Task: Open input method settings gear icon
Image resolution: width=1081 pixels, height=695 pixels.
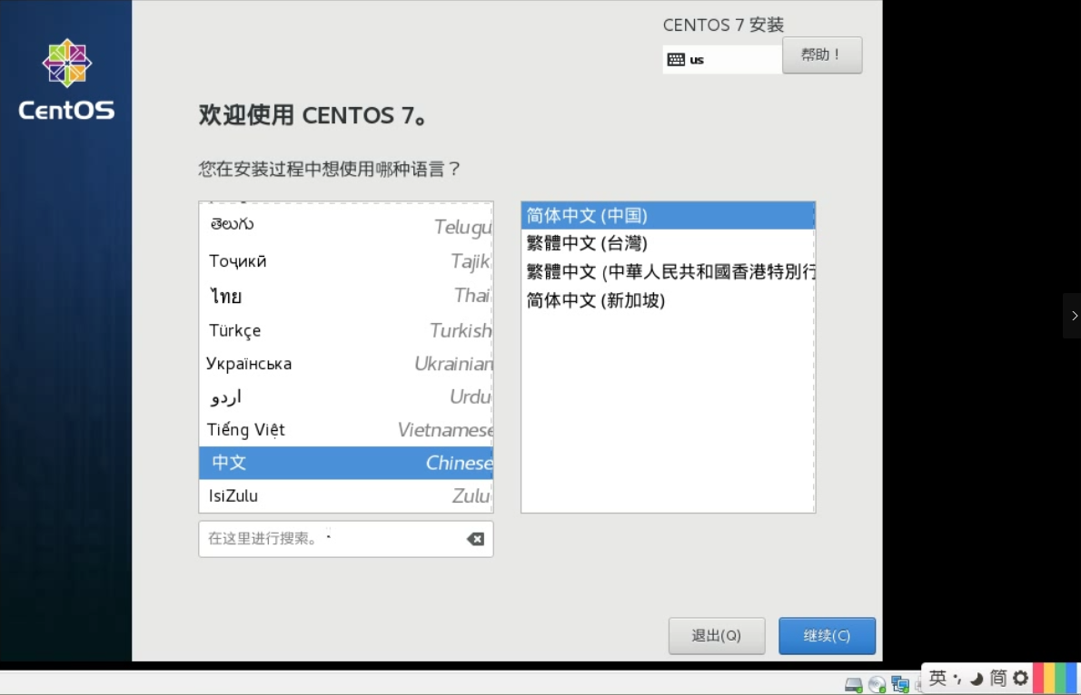Action: [1020, 678]
